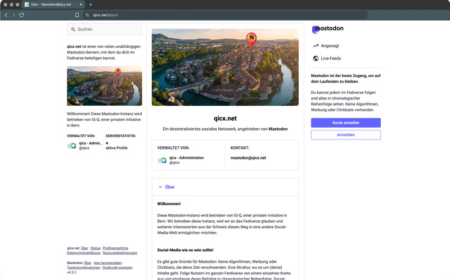Click the Live-Feeds globe icon
The image size is (450, 280).
[316, 58]
